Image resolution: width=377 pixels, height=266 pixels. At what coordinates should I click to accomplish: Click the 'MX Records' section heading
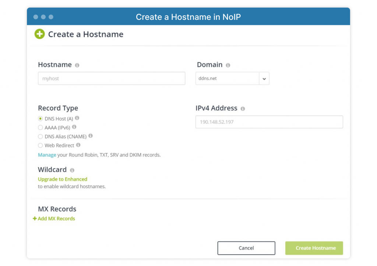(57, 209)
